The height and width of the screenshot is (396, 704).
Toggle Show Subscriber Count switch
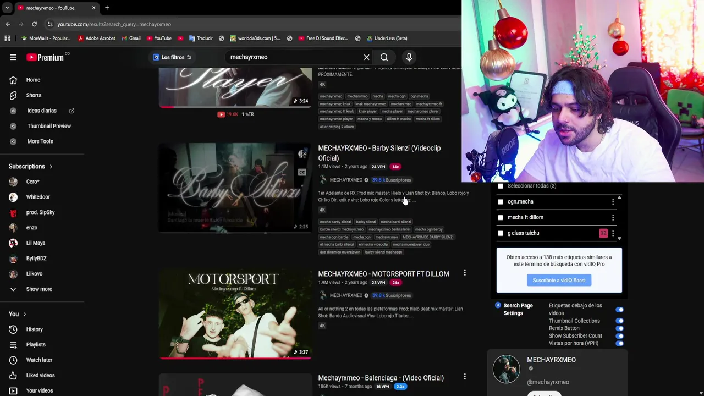[x=620, y=336]
